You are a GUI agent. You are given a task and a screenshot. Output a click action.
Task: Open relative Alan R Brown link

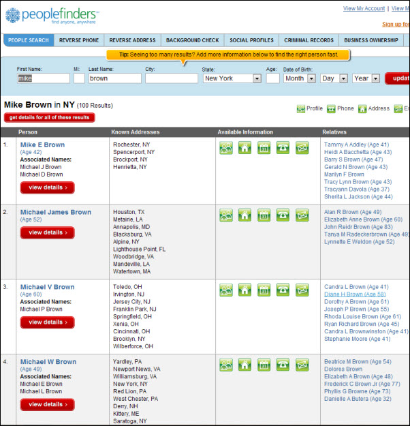[353, 212]
